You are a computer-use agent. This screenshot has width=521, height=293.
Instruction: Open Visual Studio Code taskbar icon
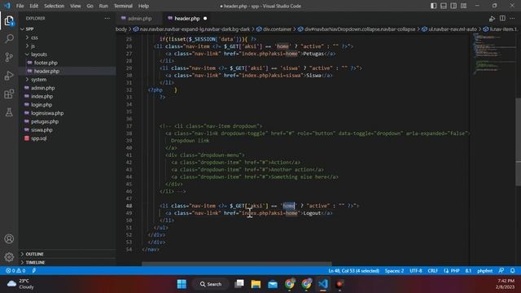[x=323, y=284]
